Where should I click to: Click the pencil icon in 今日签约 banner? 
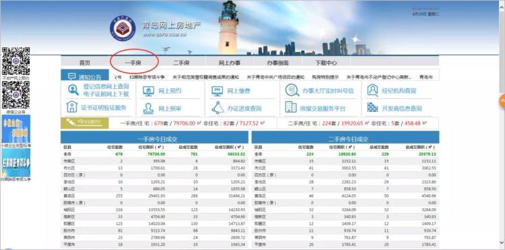click(71, 122)
